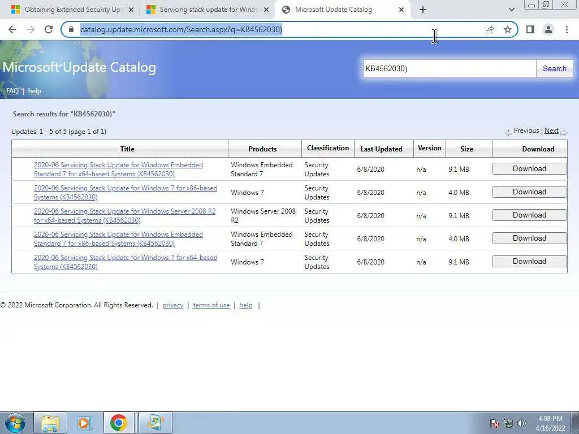
Task: Open Windows 7 x64-based Systems update link
Action: pos(126,262)
